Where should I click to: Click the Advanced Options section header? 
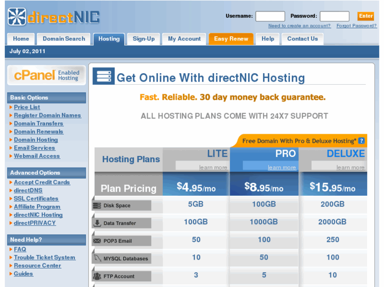[46, 173]
